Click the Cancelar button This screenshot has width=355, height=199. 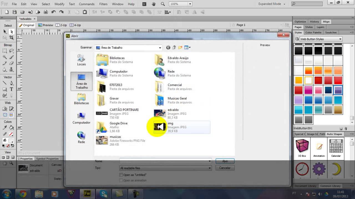(x=225, y=168)
